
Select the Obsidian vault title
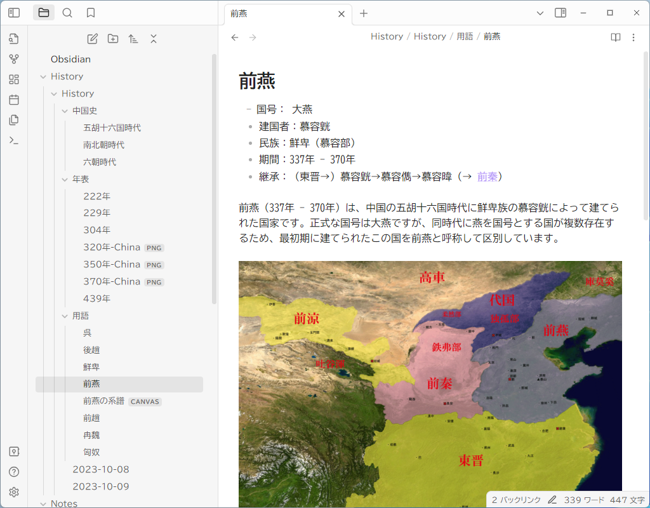pyautogui.click(x=70, y=59)
